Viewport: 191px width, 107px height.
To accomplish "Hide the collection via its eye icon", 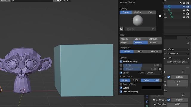I will [184, 3].
